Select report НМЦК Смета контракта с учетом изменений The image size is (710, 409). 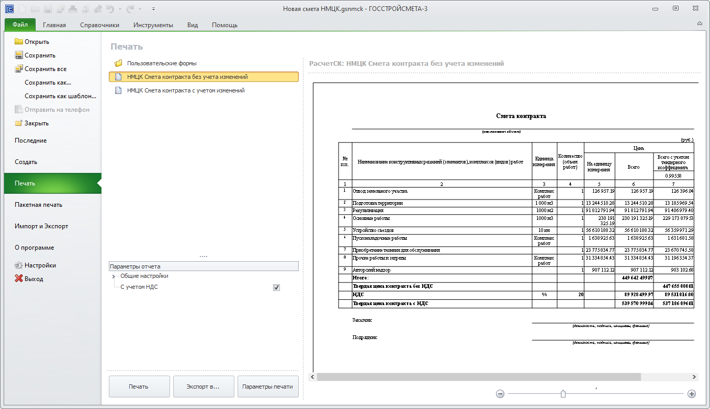click(x=186, y=90)
